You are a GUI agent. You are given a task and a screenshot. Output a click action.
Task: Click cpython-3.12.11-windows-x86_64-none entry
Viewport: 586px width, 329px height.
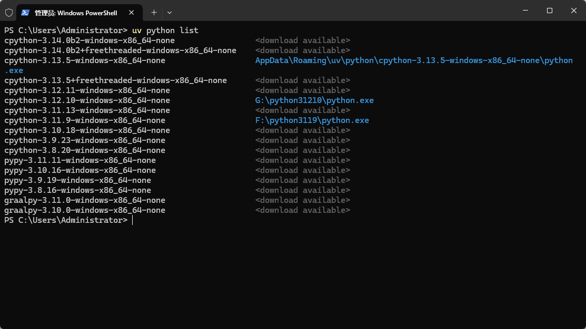[87, 90]
